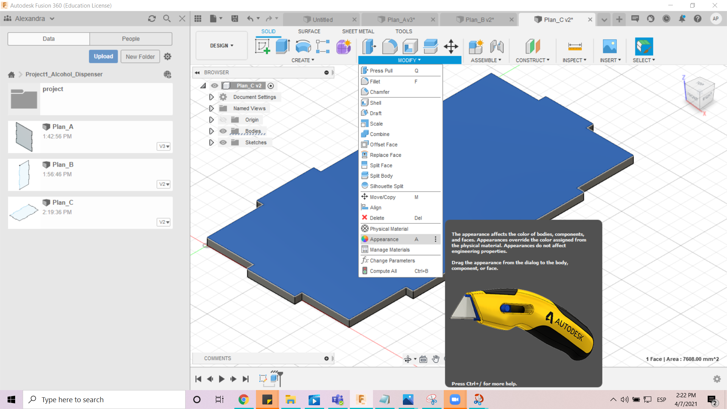Show the hidden Origin folder
The height and width of the screenshot is (409, 727).
point(223,120)
